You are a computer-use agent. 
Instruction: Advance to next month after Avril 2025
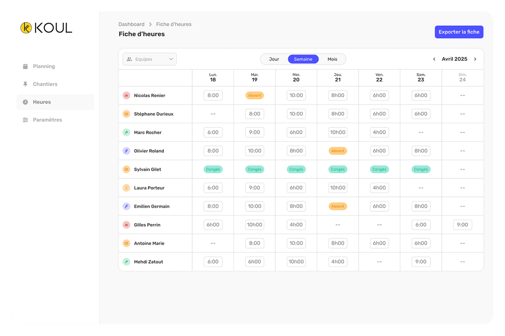[475, 59]
